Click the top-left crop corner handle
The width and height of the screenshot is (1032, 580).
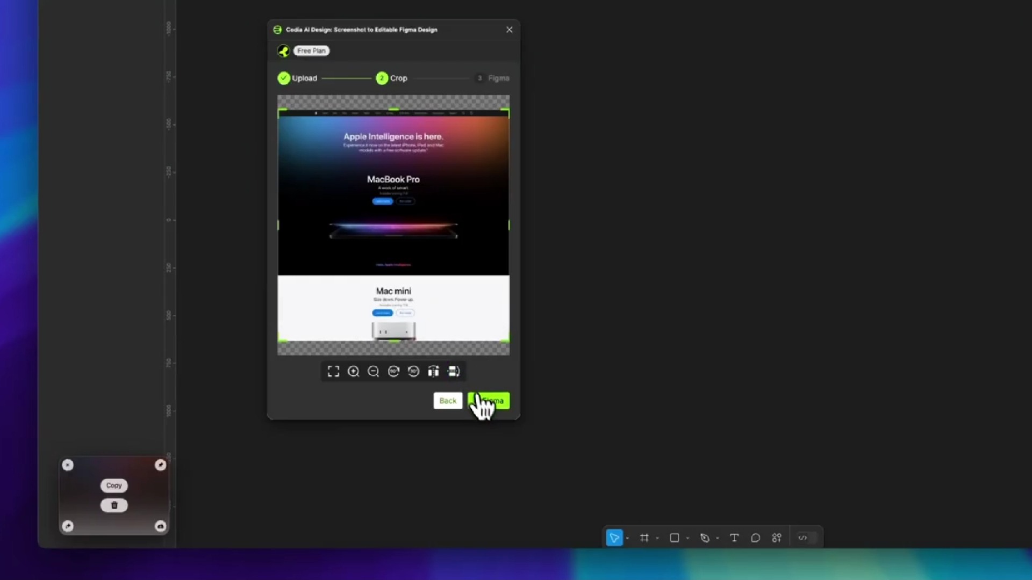281,112
